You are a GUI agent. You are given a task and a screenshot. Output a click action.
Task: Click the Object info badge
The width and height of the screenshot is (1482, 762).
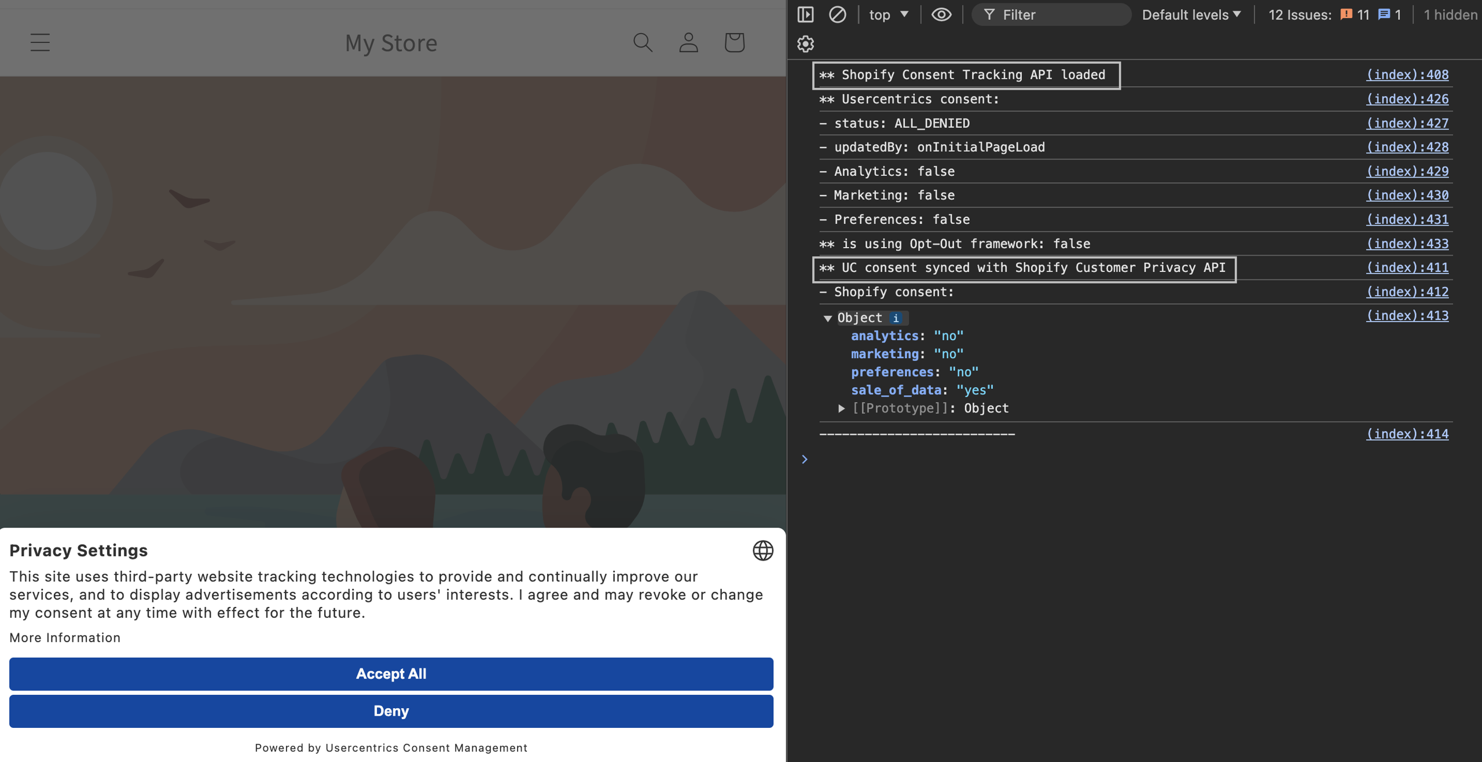pos(896,318)
